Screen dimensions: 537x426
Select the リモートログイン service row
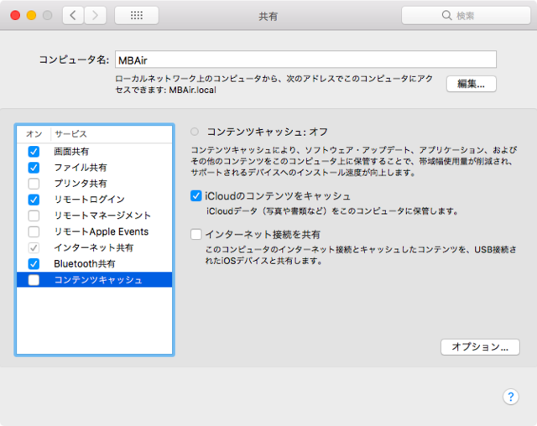pos(95,200)
